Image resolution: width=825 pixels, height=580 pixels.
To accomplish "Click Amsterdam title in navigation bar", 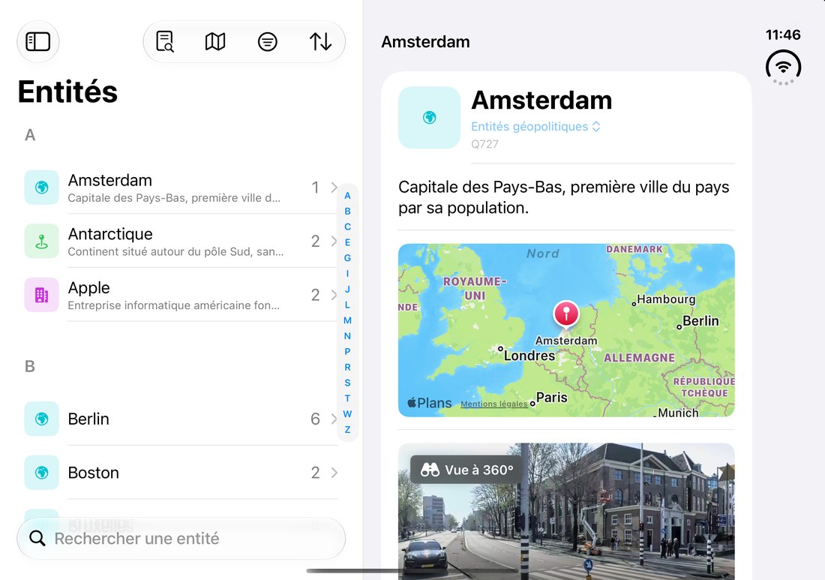I will (425, 41).
